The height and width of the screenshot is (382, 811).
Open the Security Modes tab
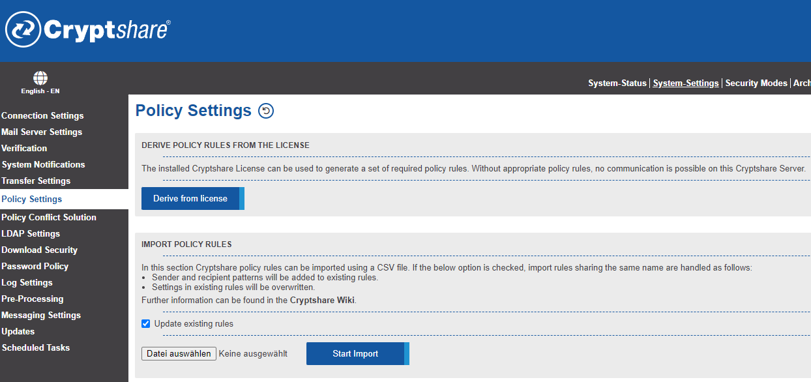tap(756, 83)
